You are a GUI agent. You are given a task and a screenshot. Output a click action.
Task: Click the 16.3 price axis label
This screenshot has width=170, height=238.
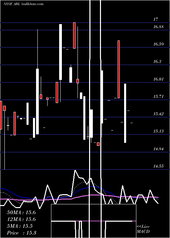157,62
